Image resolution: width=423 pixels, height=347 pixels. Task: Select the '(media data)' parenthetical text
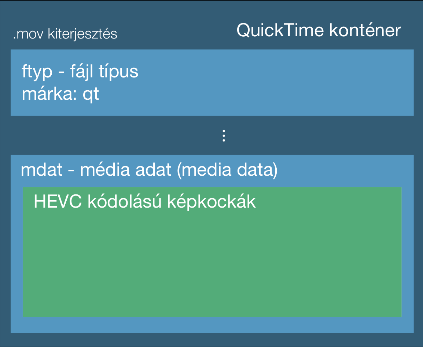[x=227, y=170]
